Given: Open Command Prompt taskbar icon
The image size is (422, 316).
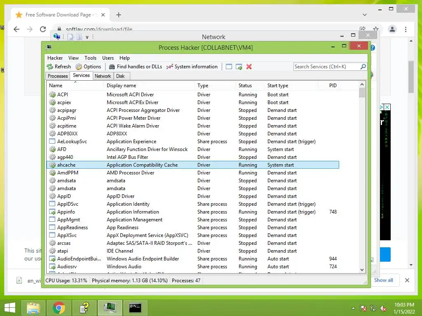Looking at the screenshot, I should pos(135,308).
